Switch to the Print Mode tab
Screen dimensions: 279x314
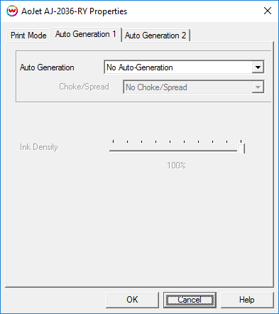[x=28, y=36]
